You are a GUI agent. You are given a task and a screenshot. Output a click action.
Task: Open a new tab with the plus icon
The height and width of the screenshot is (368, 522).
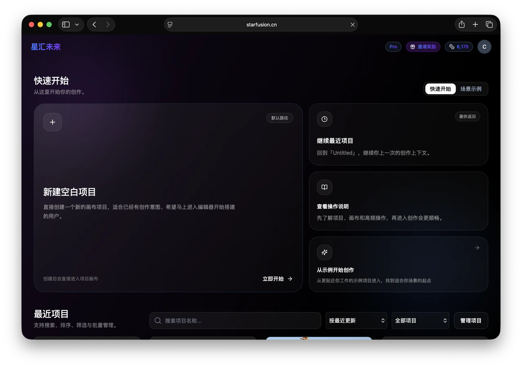point(475,24)
